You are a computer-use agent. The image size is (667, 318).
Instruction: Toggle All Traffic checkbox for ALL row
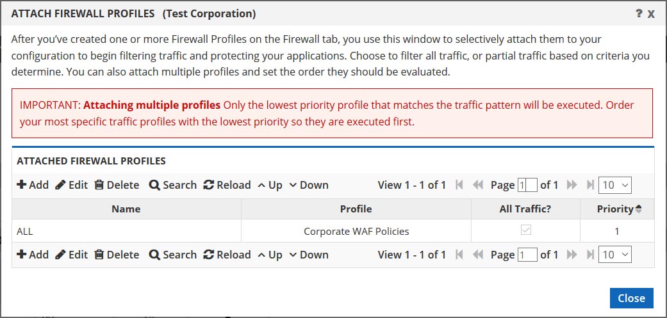526,230
